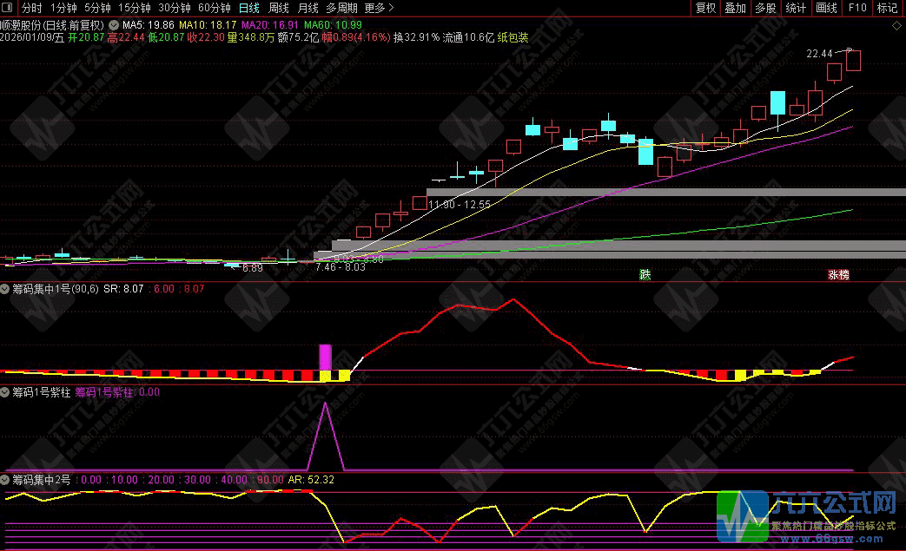
Task: Click the 复权 button
Action: pyautogui.click(x=706, y=8)
